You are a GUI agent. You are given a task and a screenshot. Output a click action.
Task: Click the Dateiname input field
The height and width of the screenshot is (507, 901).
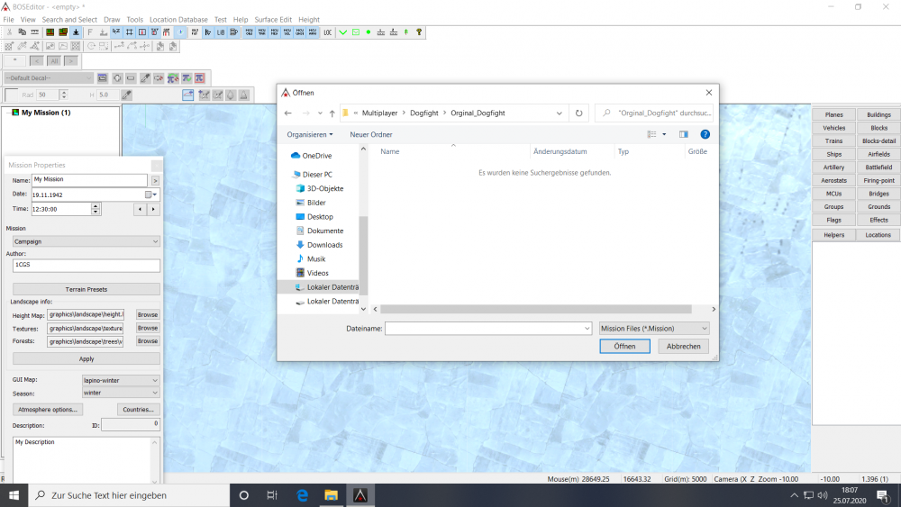coord(487,329)
